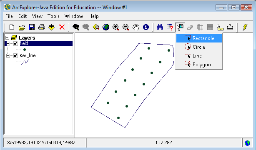Click the globe icon in status bar
256x150 pixels.
[x=248, y=143]
